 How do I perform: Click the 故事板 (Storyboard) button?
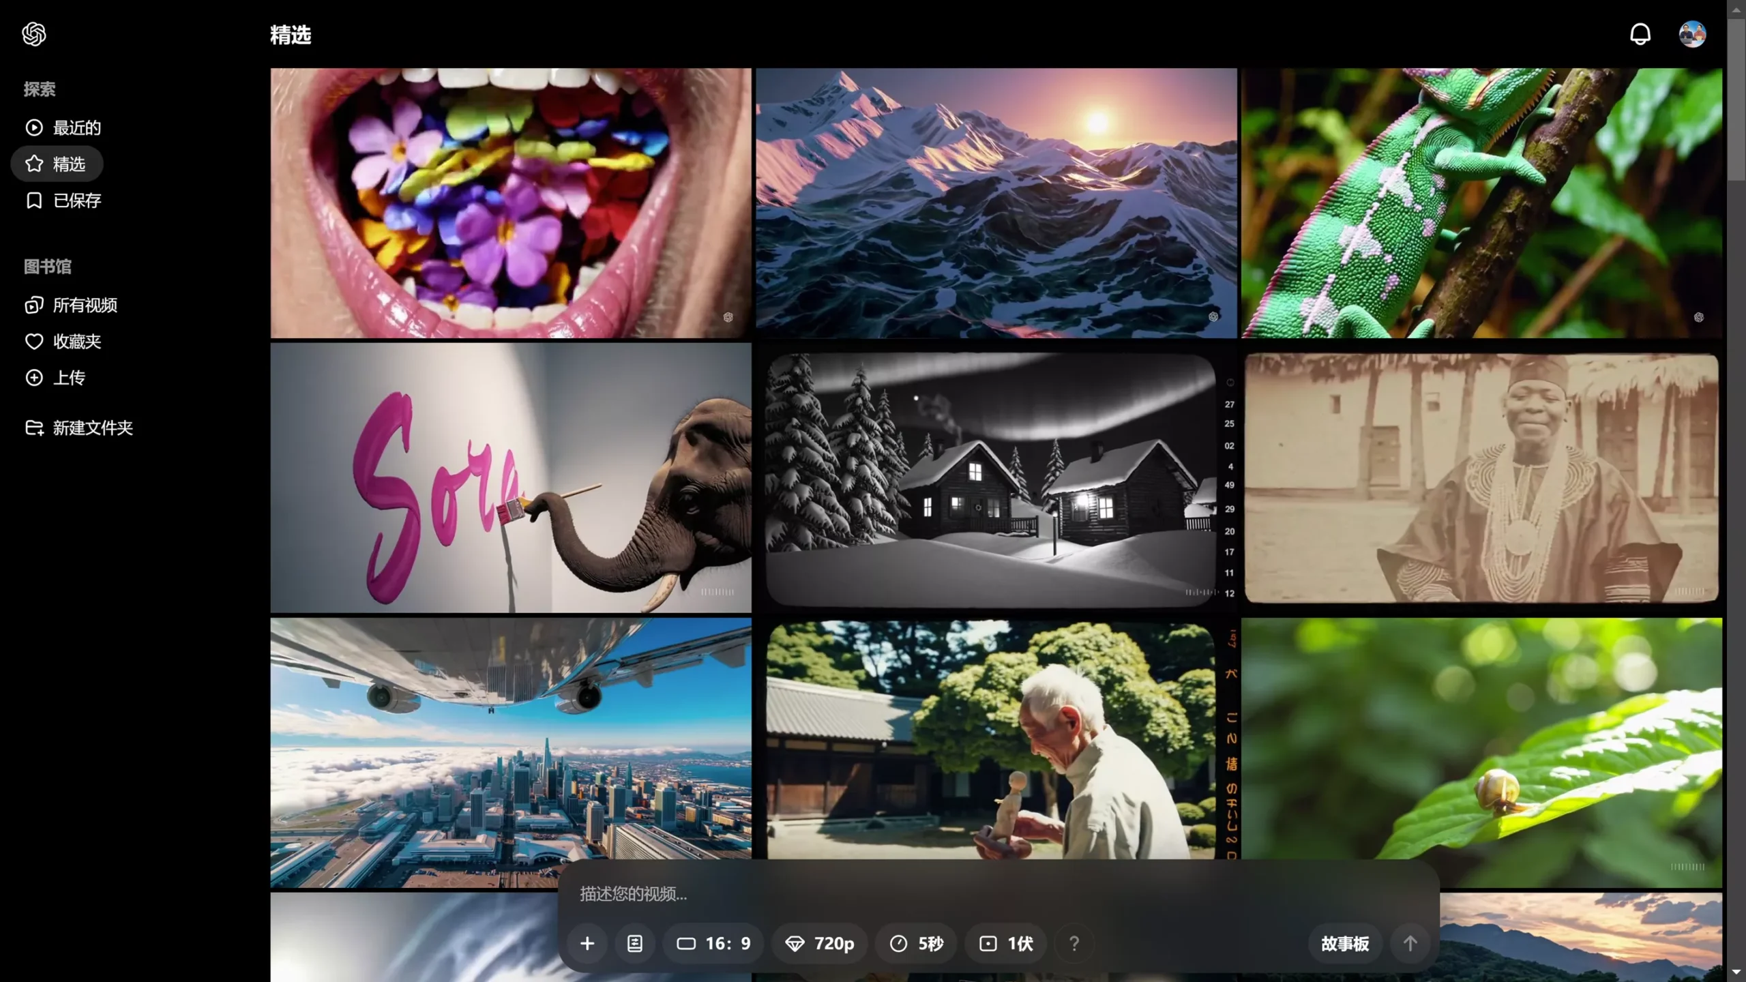1344,943
